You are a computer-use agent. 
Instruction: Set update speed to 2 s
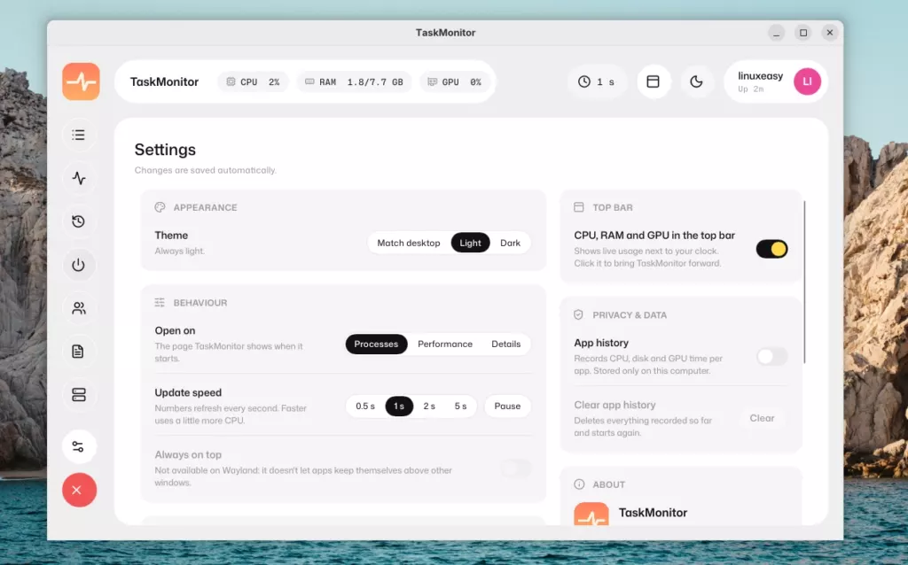click(x=429, y=406)
